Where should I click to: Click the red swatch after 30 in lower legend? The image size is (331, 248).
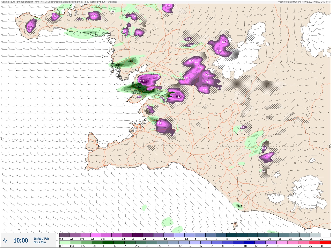click(x=325, y=243)
